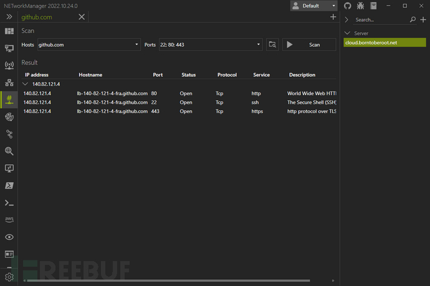Open the PuTTY terminal tool

point(9,203)
